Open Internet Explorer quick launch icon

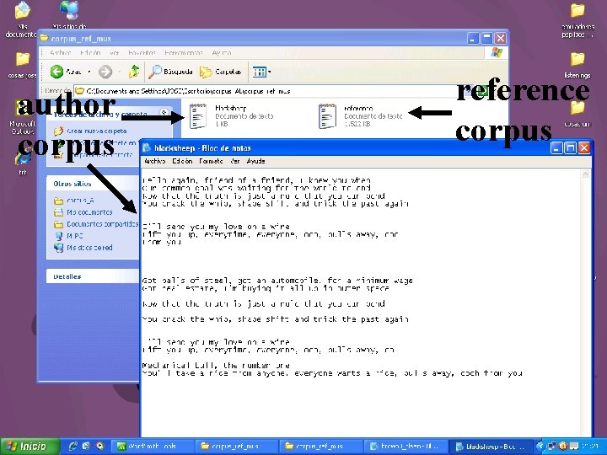tap(73, 446)
